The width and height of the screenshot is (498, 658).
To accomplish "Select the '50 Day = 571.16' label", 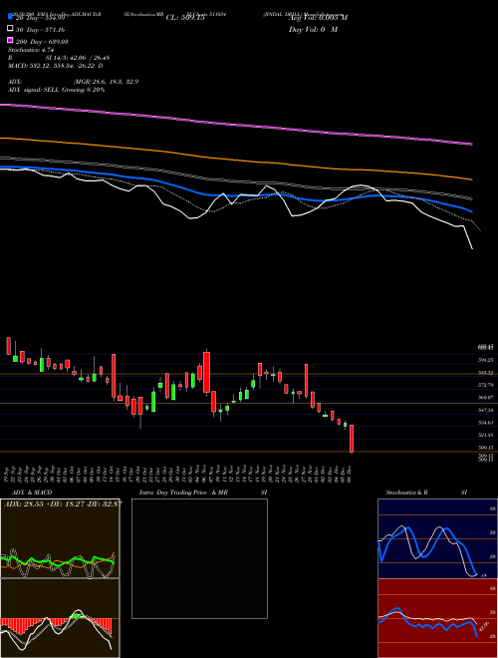I will pos(40,30).
